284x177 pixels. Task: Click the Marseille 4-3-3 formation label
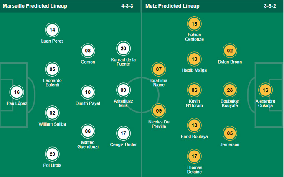coord(127,6)
